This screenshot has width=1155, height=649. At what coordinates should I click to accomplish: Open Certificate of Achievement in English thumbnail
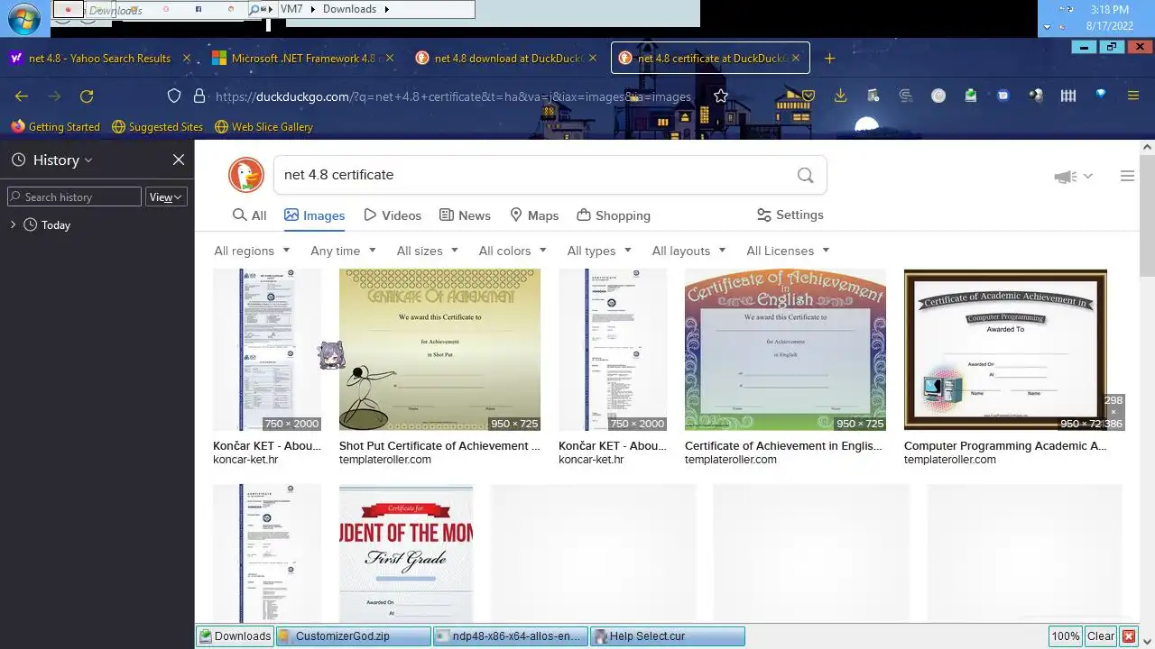785,350
